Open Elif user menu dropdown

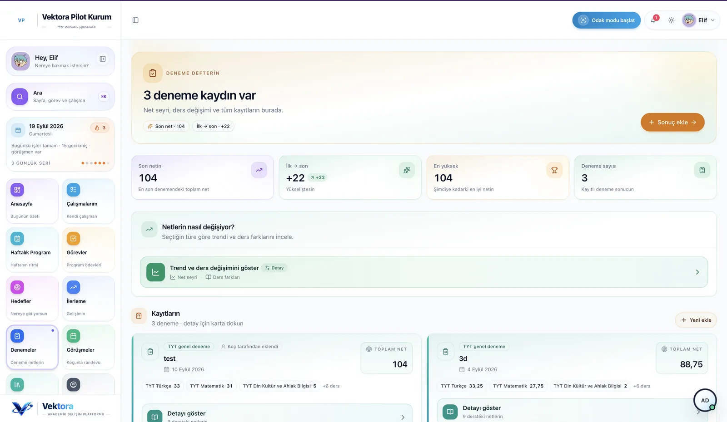click(x=699, y=20)
